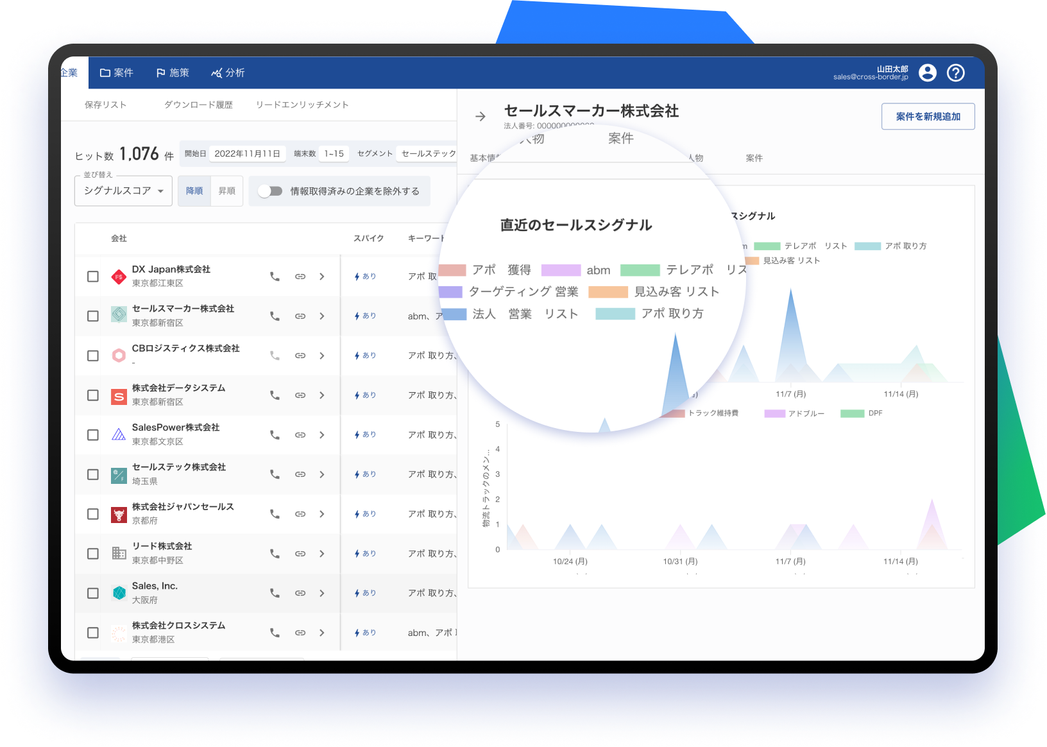Click link icon for セールスマーカー株式会社 row

coord(300,316)
